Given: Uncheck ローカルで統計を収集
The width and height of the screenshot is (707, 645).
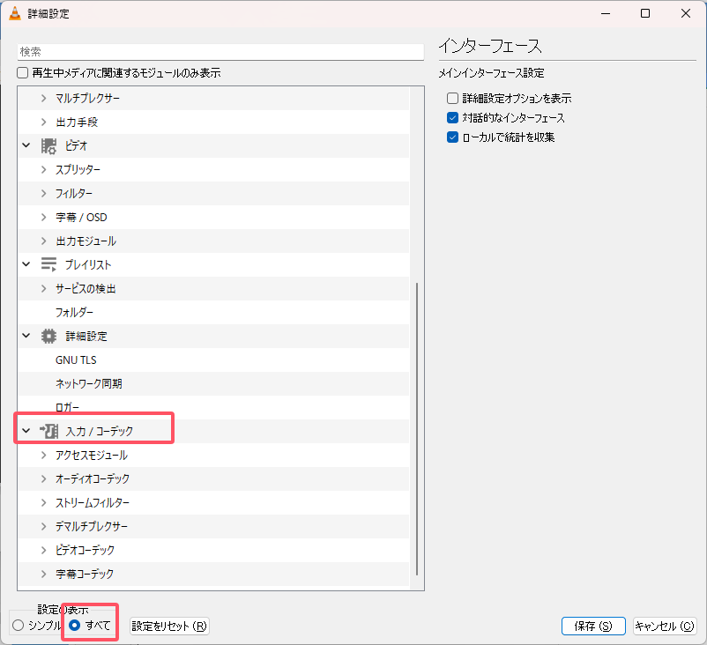Looking at the screenshot, I should coord(452,137).
